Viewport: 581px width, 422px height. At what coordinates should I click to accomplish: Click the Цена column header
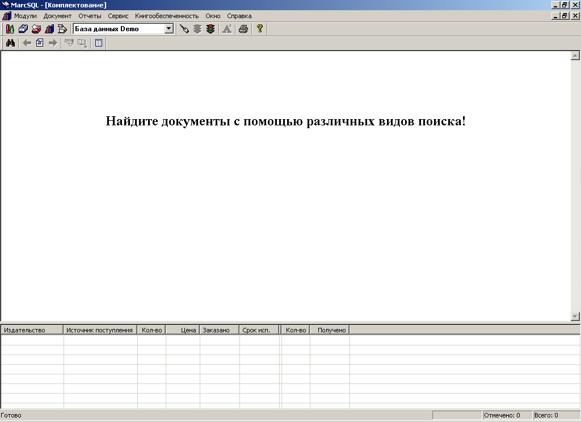click(183, 330)
